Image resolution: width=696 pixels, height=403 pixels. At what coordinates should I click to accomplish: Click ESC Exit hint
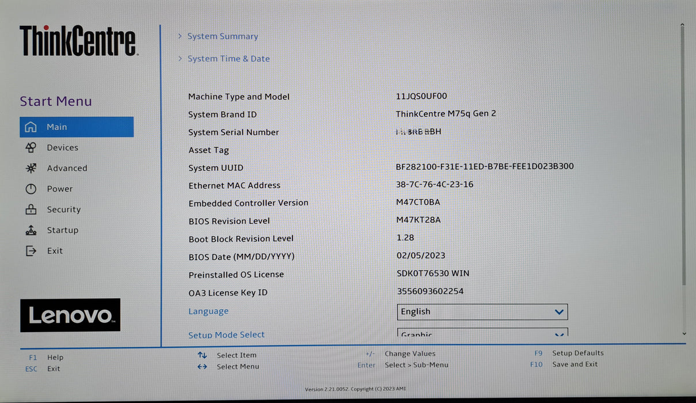(x=43, y=369)
